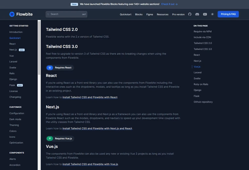The height and width of the screenshot is (170, 249).
Task: Open Pricing & FAQ button
Action: (228, 14)
